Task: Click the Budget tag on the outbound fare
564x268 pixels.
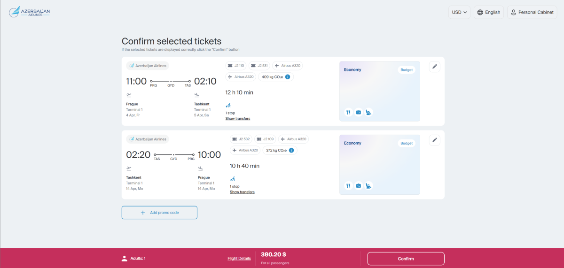Action: 407,70
